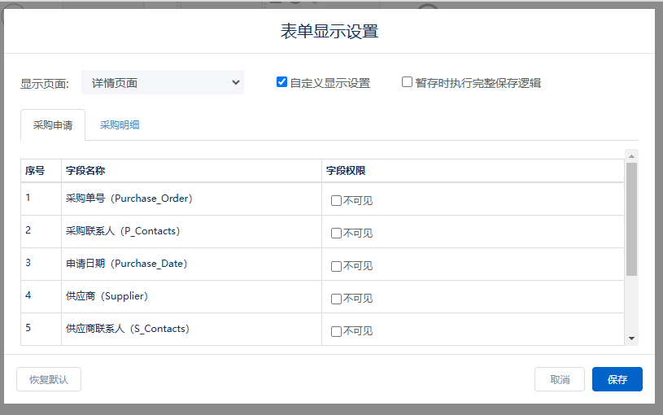The width and height of the screenshot is (663, 415).
Task: Mark 采购单号 field as 不可见
Action: pyautogui.click(x=336, y=201)
